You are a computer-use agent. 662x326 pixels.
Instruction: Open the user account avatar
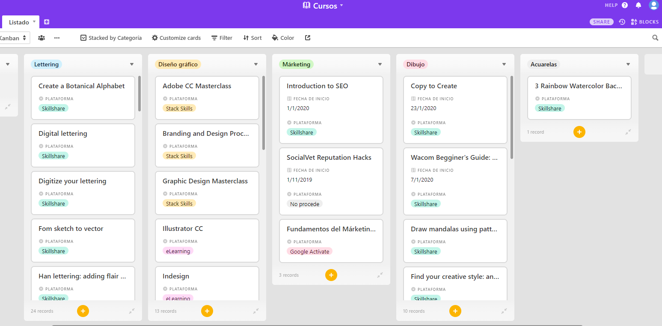[653, 5]
